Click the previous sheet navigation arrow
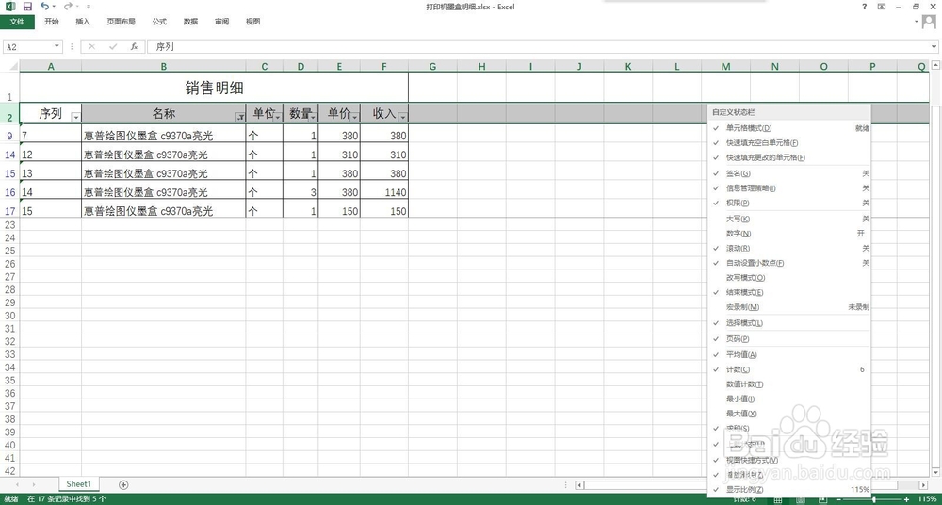 pos(17,484)
